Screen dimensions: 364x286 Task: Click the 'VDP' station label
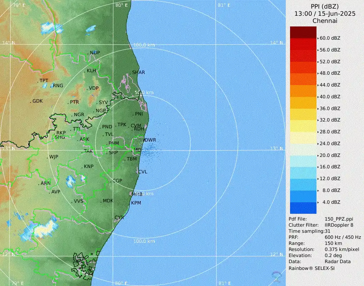pyautogui.click(x=94, y=88)
